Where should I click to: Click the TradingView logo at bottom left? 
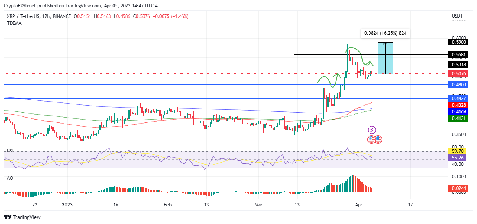click(x=22, y=217)
